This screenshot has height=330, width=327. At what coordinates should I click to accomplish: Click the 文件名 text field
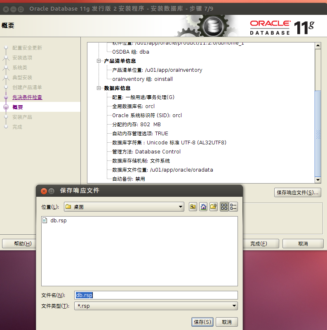156,295
